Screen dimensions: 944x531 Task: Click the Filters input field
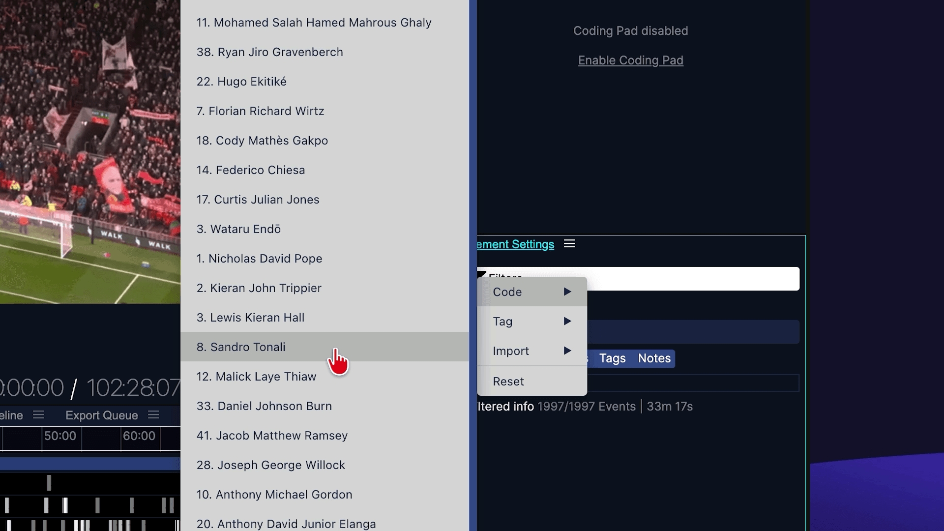[x=688, y=278]
